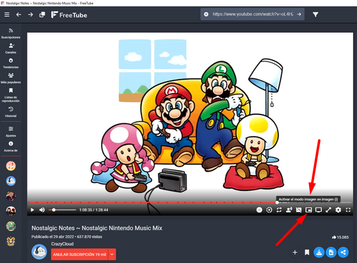The width and height of the screenshot is (357, 263).
Task: Click the 15.085 likes count
Action: pyautogui.click(x=340, y=237)
